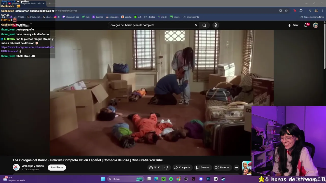Open Minecraft from the taskbar
The height and width of the screenshot is (183, 326).
(164, 179)
